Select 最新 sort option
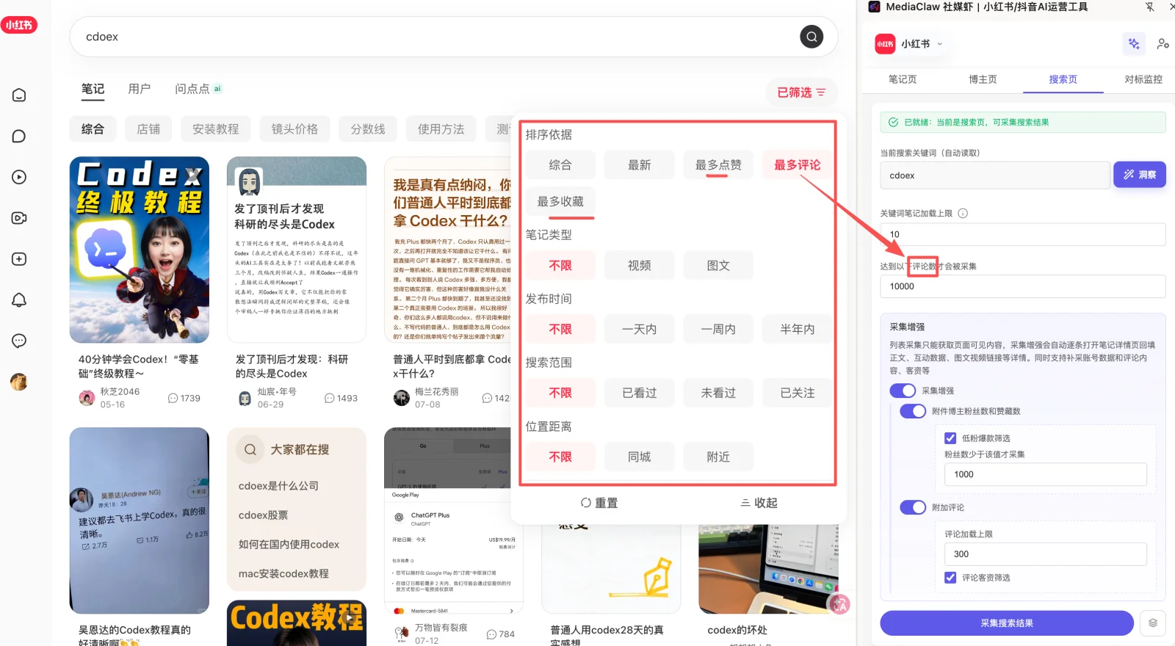The width and height of the screenshot is (1175, 646). [x=639, y=165]
